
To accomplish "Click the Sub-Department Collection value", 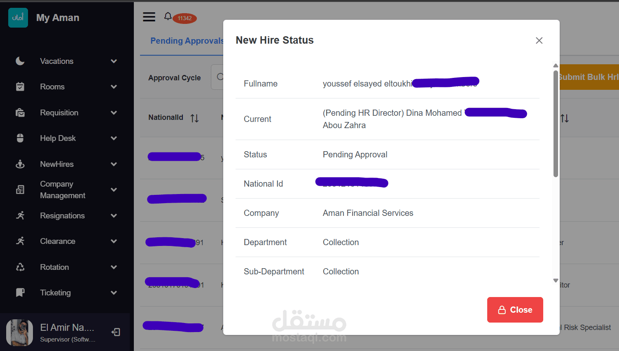I will tap(341, 271).
